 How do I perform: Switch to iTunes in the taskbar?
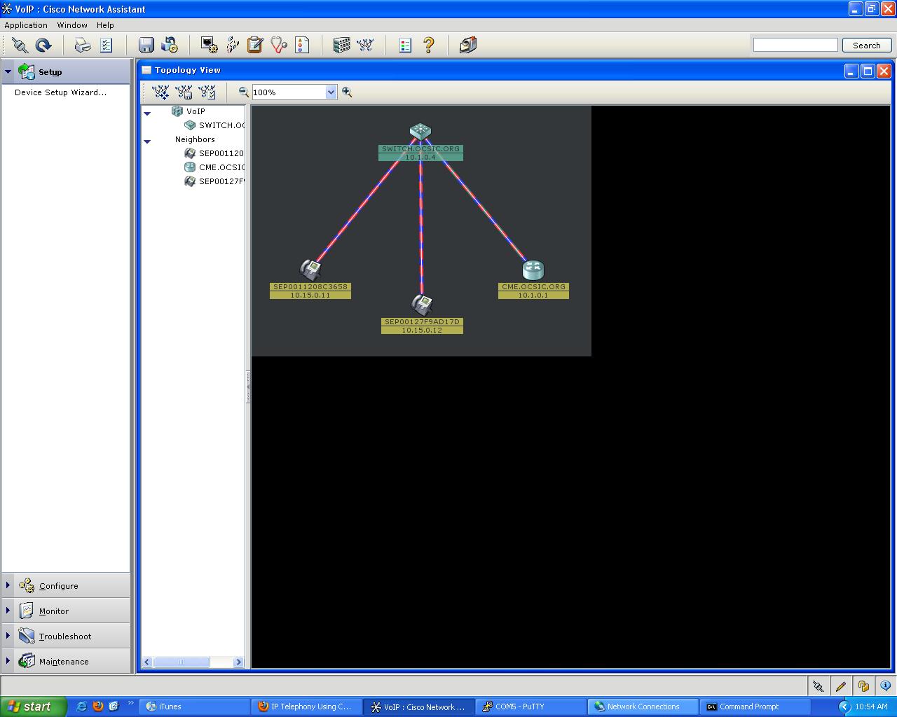195,706
